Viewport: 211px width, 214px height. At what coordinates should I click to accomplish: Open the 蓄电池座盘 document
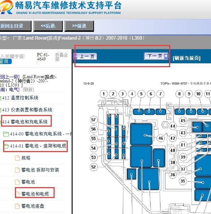(x=33, y=206)
